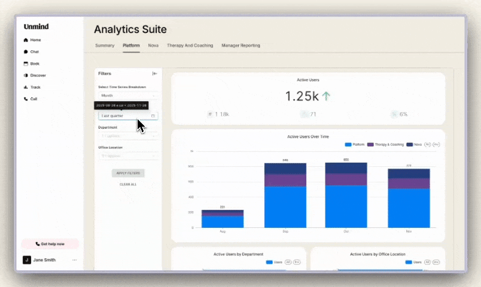Viewport: 481px width, 287px height.
Task: Select the Discover icon in sidebar
Action: tap(26, 75)
